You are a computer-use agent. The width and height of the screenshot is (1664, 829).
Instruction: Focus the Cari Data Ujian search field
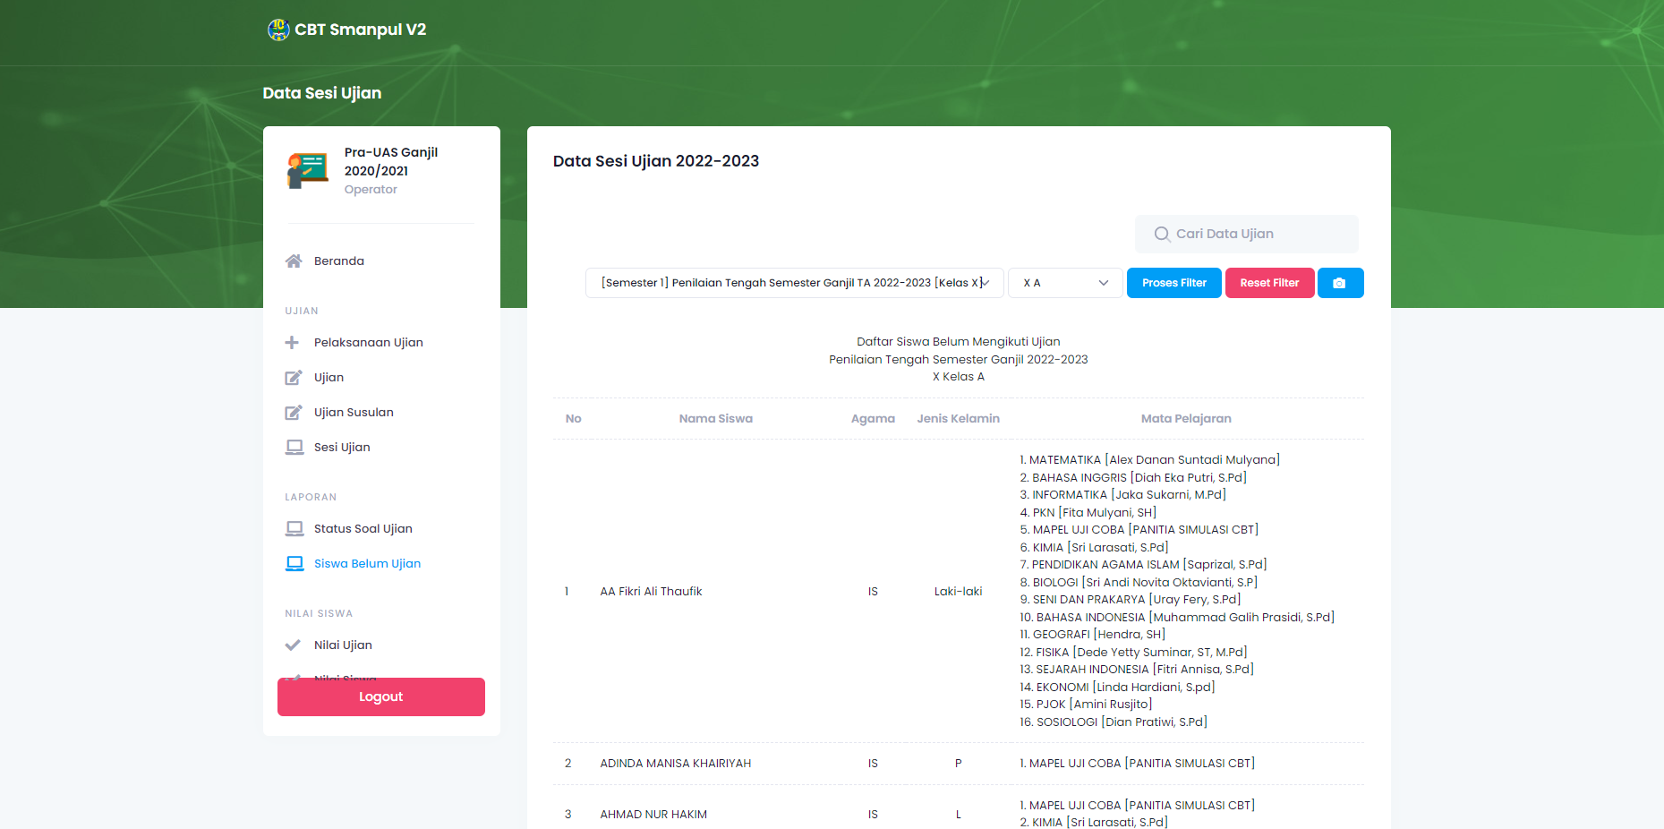click(1246, 234)
